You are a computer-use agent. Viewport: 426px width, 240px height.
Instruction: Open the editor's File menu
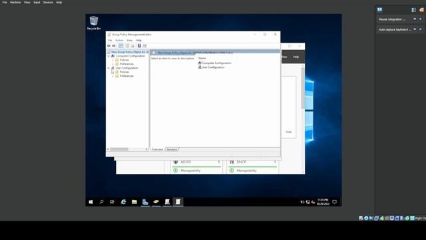click(x=110, y=40)
